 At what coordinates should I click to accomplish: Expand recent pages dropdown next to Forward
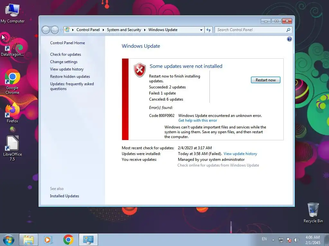[x=61, y=30]
